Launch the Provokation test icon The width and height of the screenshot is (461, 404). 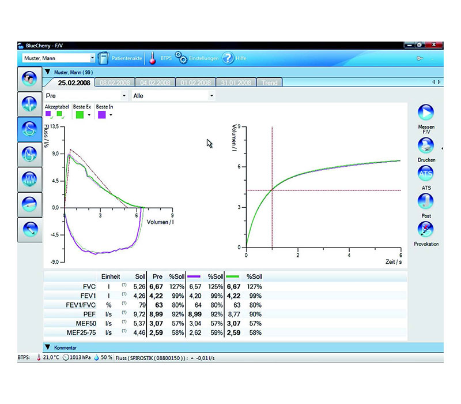click(425, 230)
